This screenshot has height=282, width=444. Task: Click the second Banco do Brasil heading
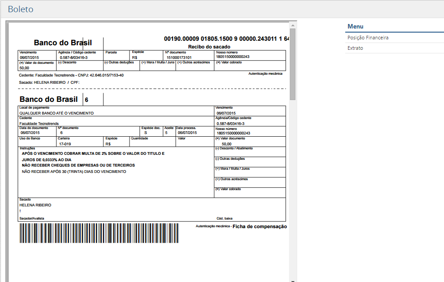tap(48, 100)
